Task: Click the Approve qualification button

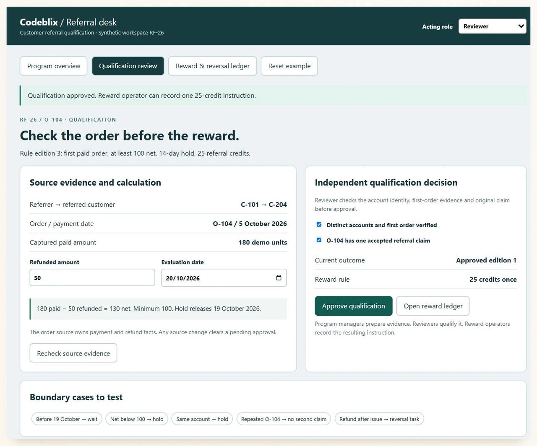Action: click(x=354, y=306)
